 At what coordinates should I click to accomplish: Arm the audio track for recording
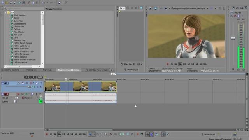(18, 94)
